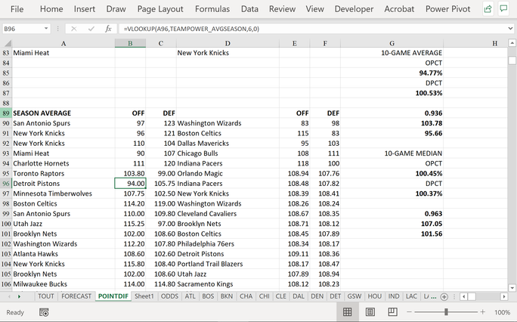Select column B header

tap(130, 43)
